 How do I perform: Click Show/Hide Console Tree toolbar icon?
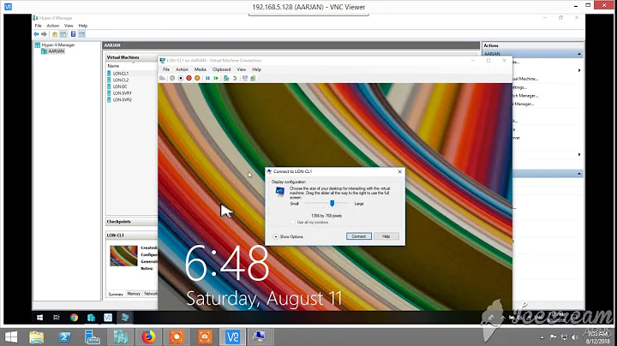[63, 34]
